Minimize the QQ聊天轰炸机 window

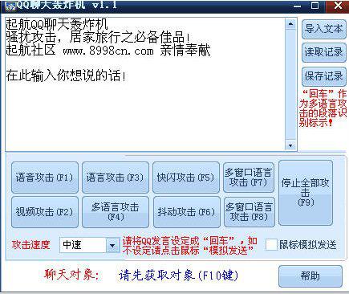coord(297,6)
